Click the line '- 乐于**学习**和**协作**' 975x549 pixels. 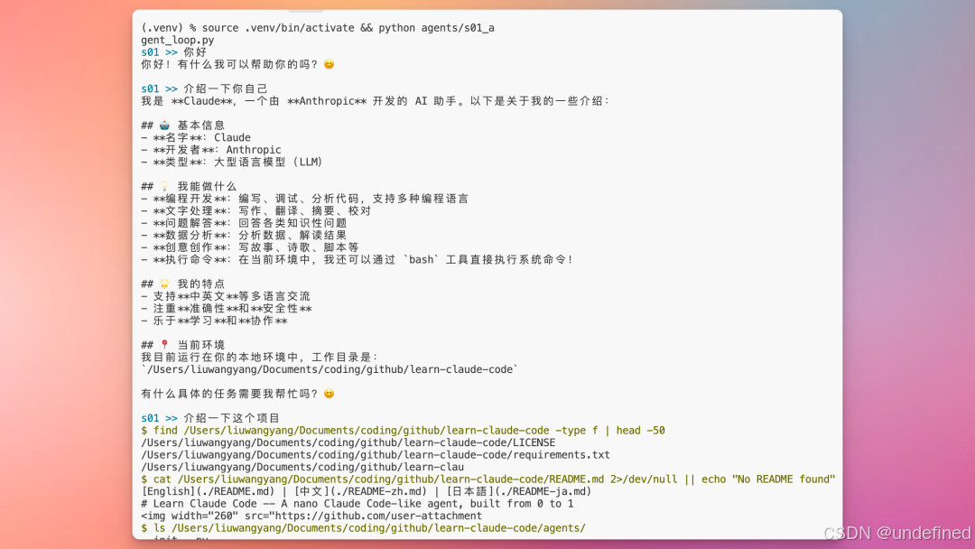[215, 321]
